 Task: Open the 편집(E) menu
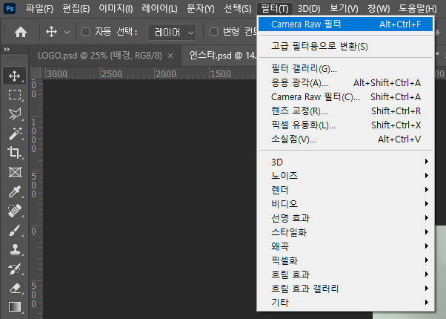click(x=76, y=9)
